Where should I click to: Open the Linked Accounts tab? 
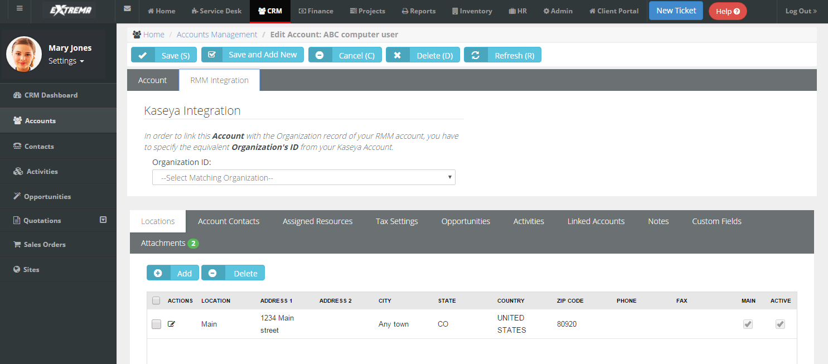click(596, 221)
